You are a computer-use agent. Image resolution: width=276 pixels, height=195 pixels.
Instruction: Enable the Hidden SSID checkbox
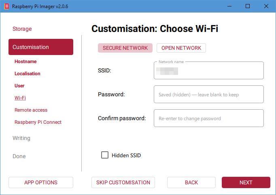click(x=105, y=155)
